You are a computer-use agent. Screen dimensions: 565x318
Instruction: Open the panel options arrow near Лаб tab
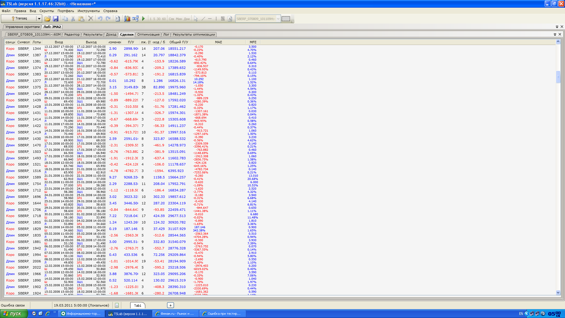tap(557, 27)
